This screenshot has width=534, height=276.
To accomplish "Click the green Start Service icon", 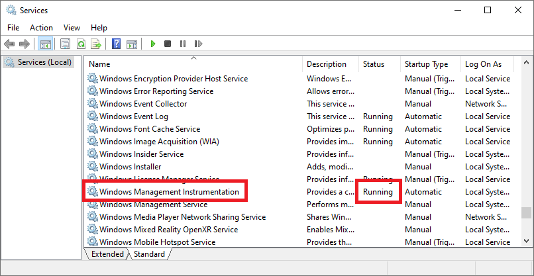I will pyautogui.click(x=153, y=44).
